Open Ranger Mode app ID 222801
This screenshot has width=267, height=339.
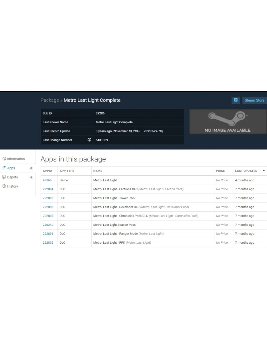pyautogui.click(x=48, y=234)
